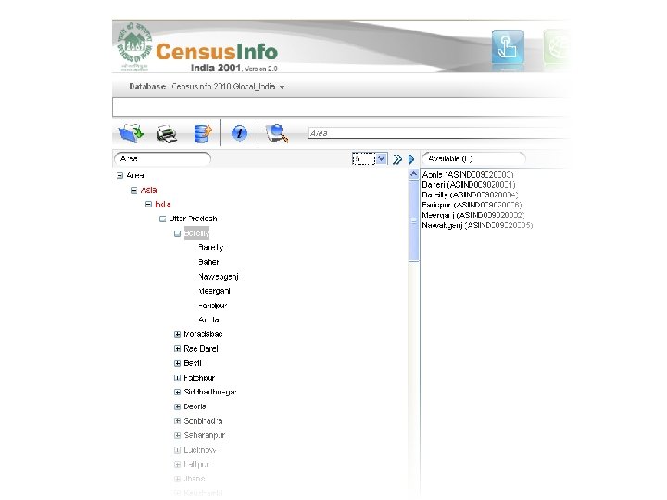Click the Area panel tab label

pyautogui.click(x=162, y=159)
